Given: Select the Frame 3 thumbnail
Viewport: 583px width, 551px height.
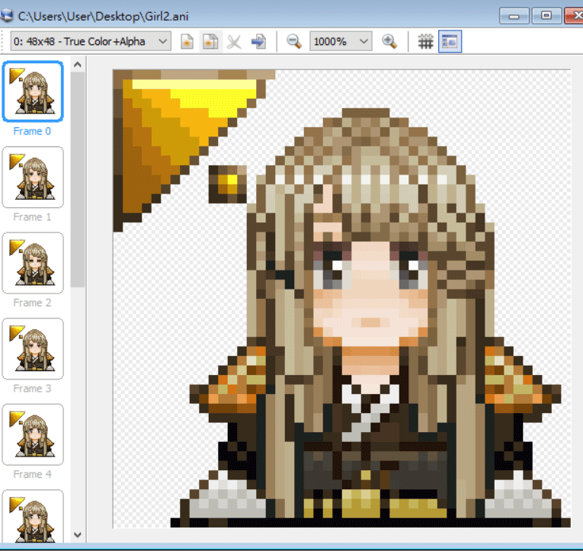Looking at the screenshot, I should click(33, 349).
